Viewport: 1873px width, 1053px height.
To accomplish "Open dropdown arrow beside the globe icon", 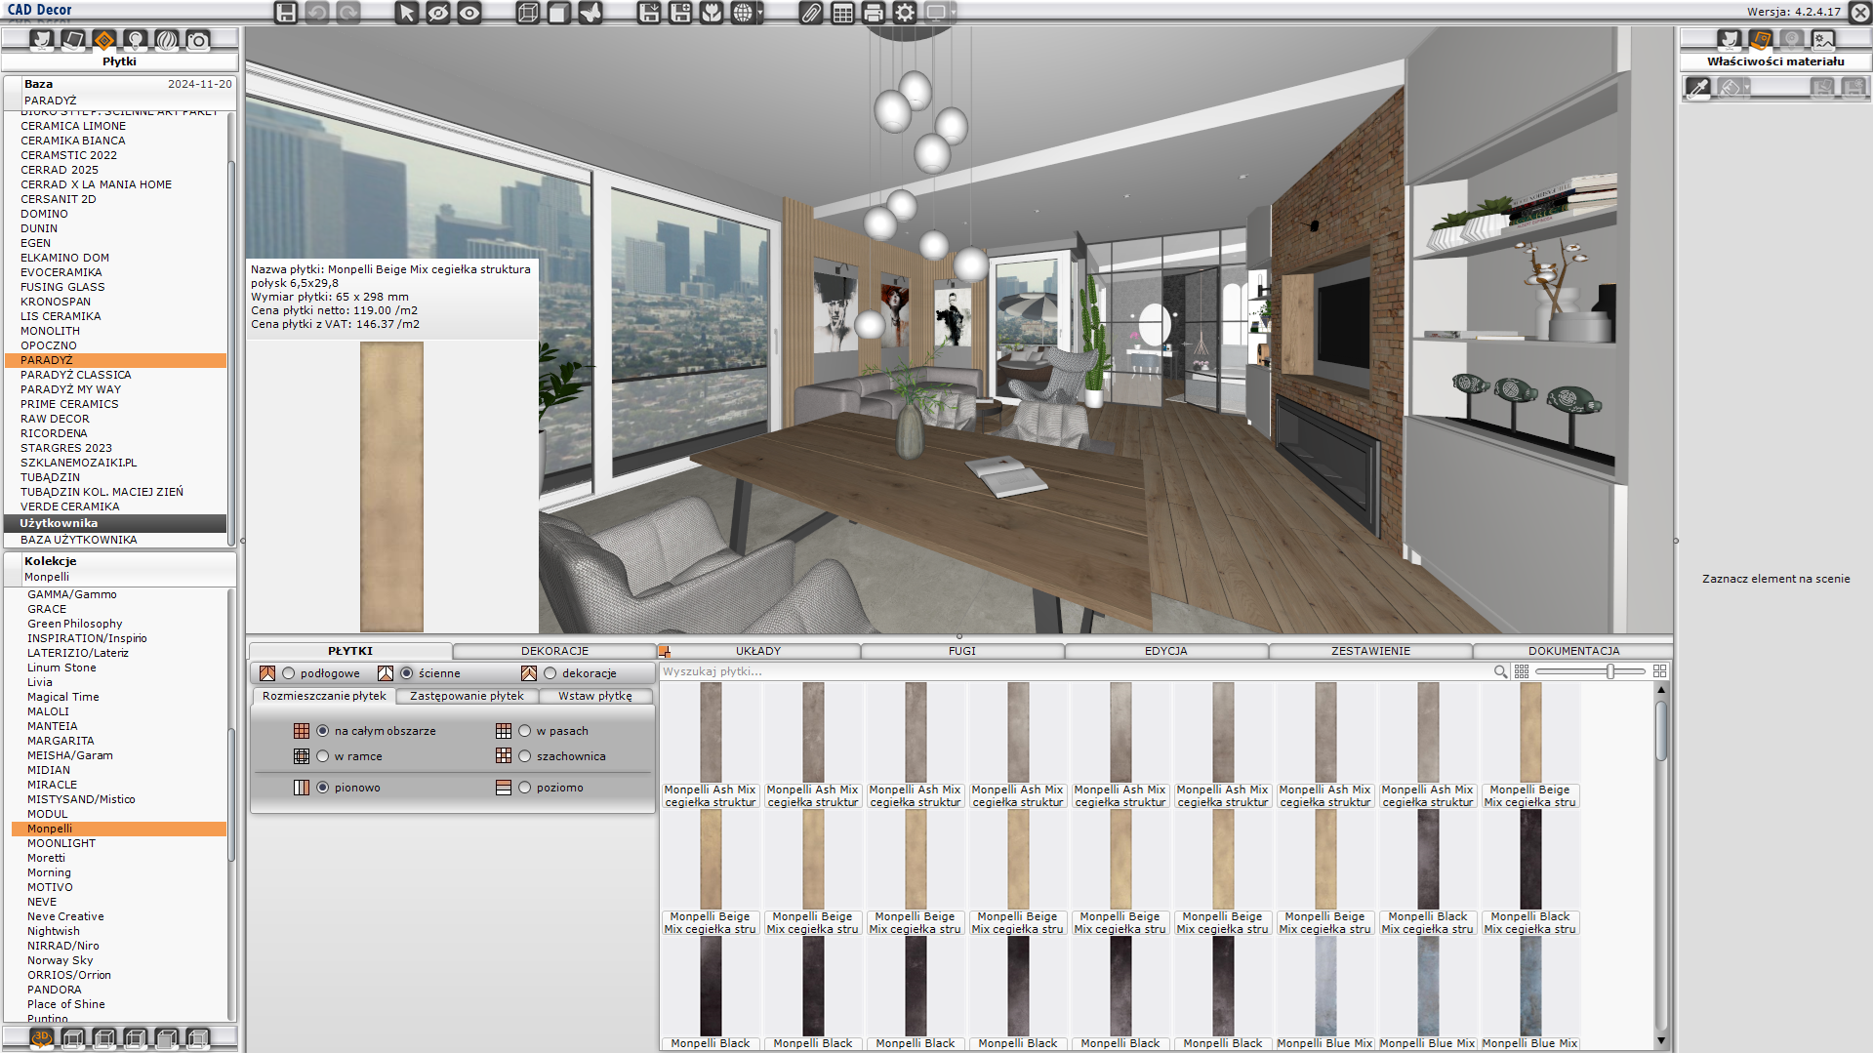I will [760, 13].
